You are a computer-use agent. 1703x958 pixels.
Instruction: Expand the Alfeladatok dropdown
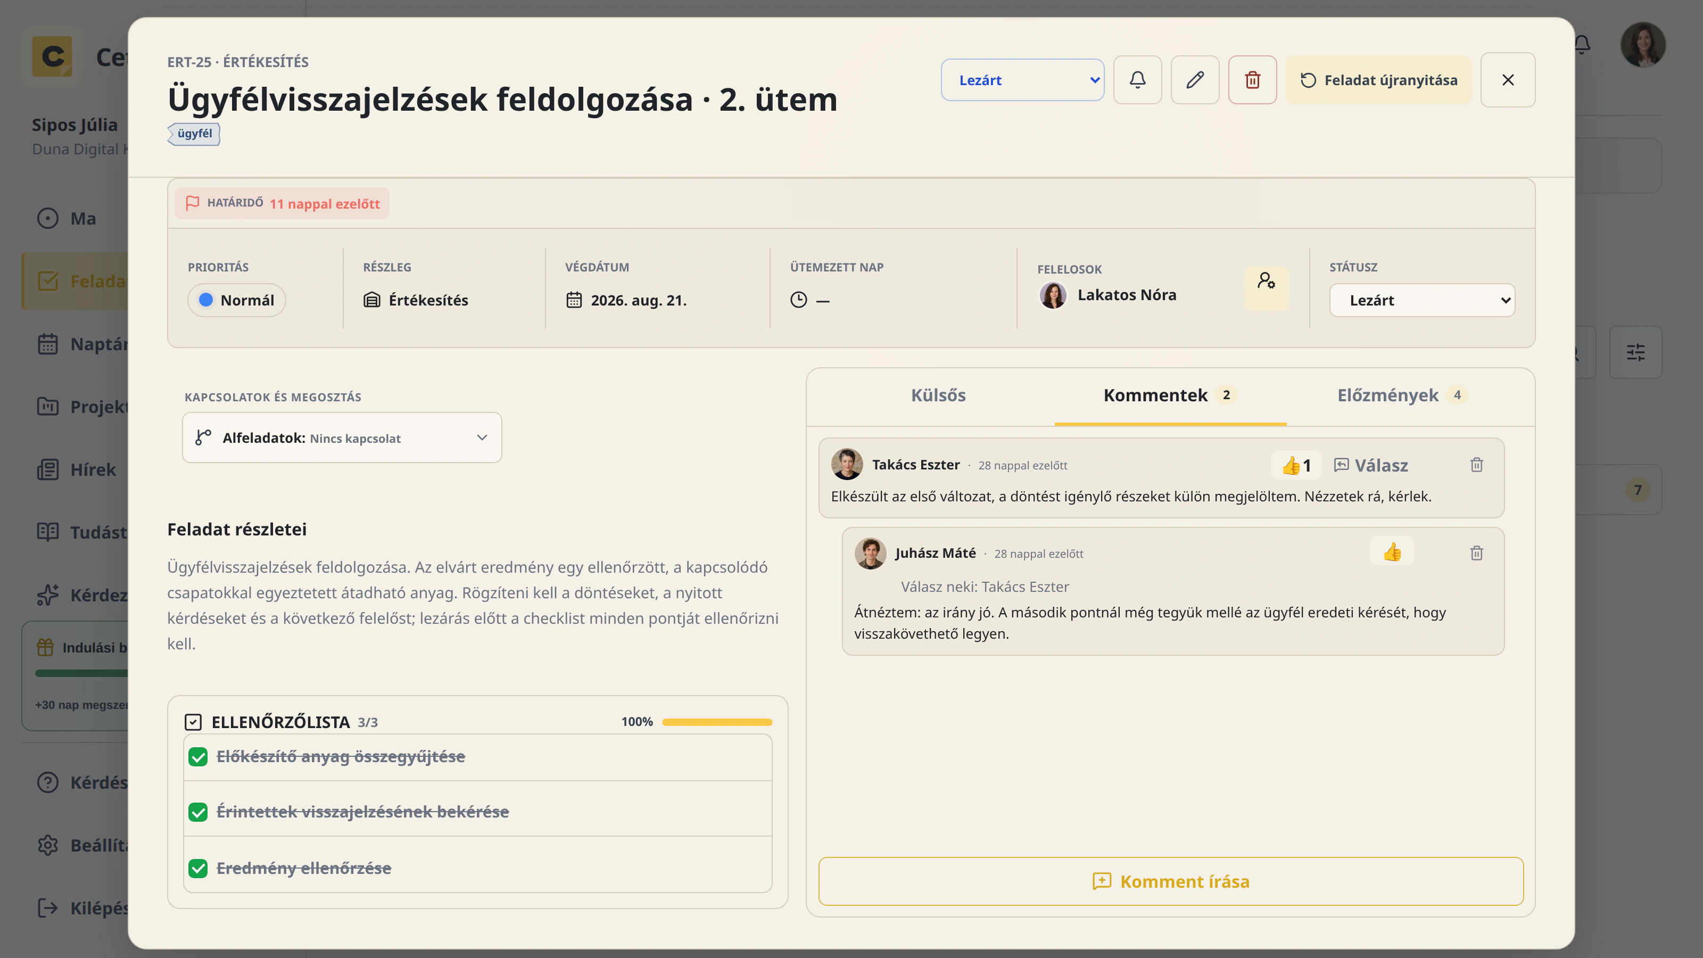coord(342,437)
